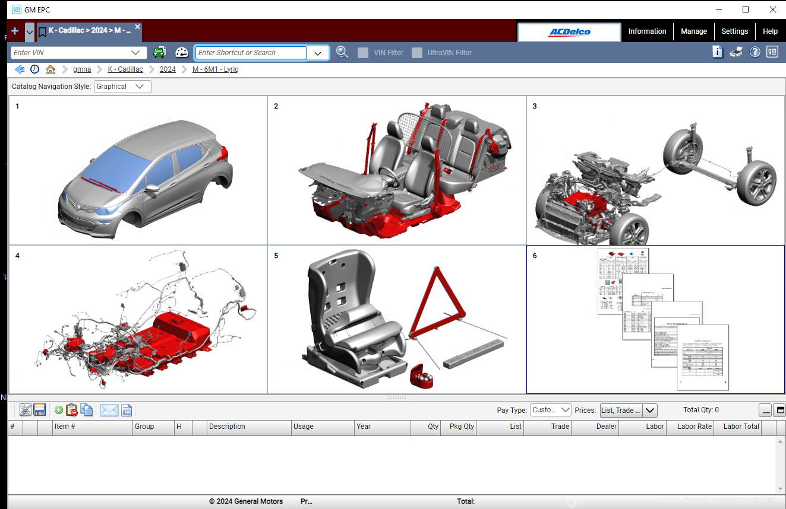Open the Settings menu
Viewport: 786px width, 509px height.
(734, 31)
